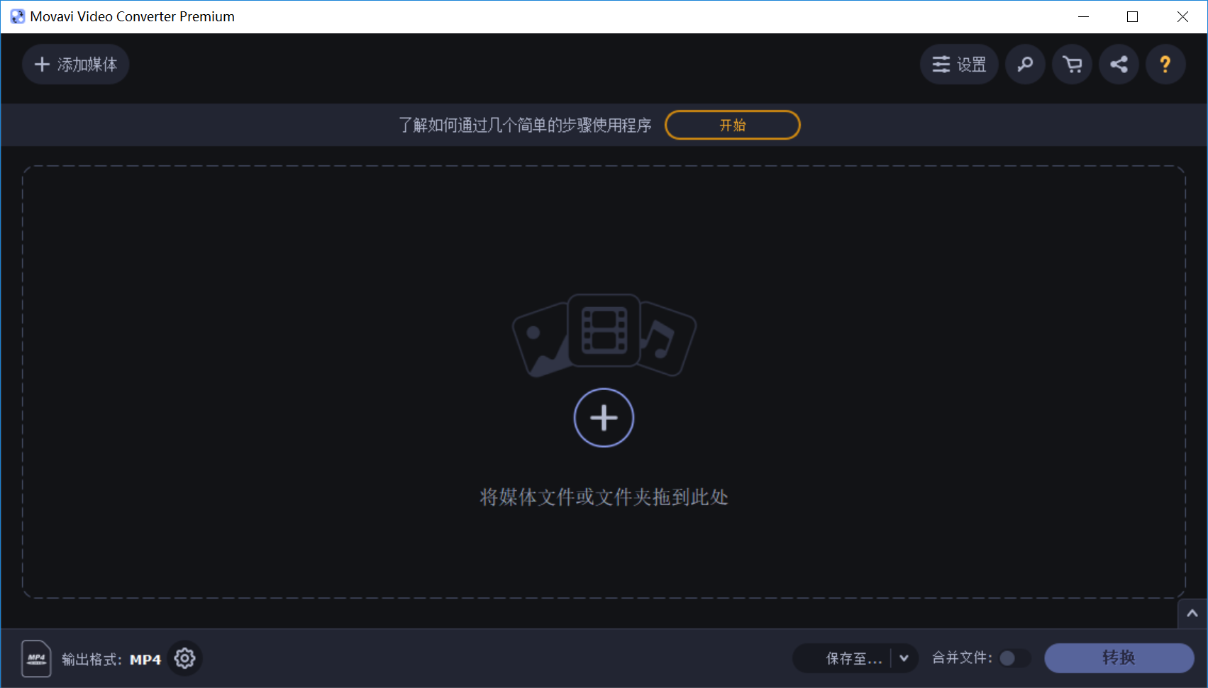
Task: Start the tutorial with 开始 button
Action: 733,125
